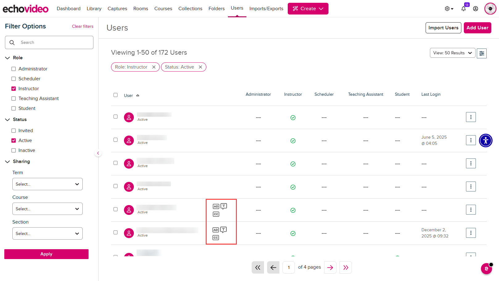Switch to the Courses section
Screen dimensions: 499x281
tap(163, 8)
